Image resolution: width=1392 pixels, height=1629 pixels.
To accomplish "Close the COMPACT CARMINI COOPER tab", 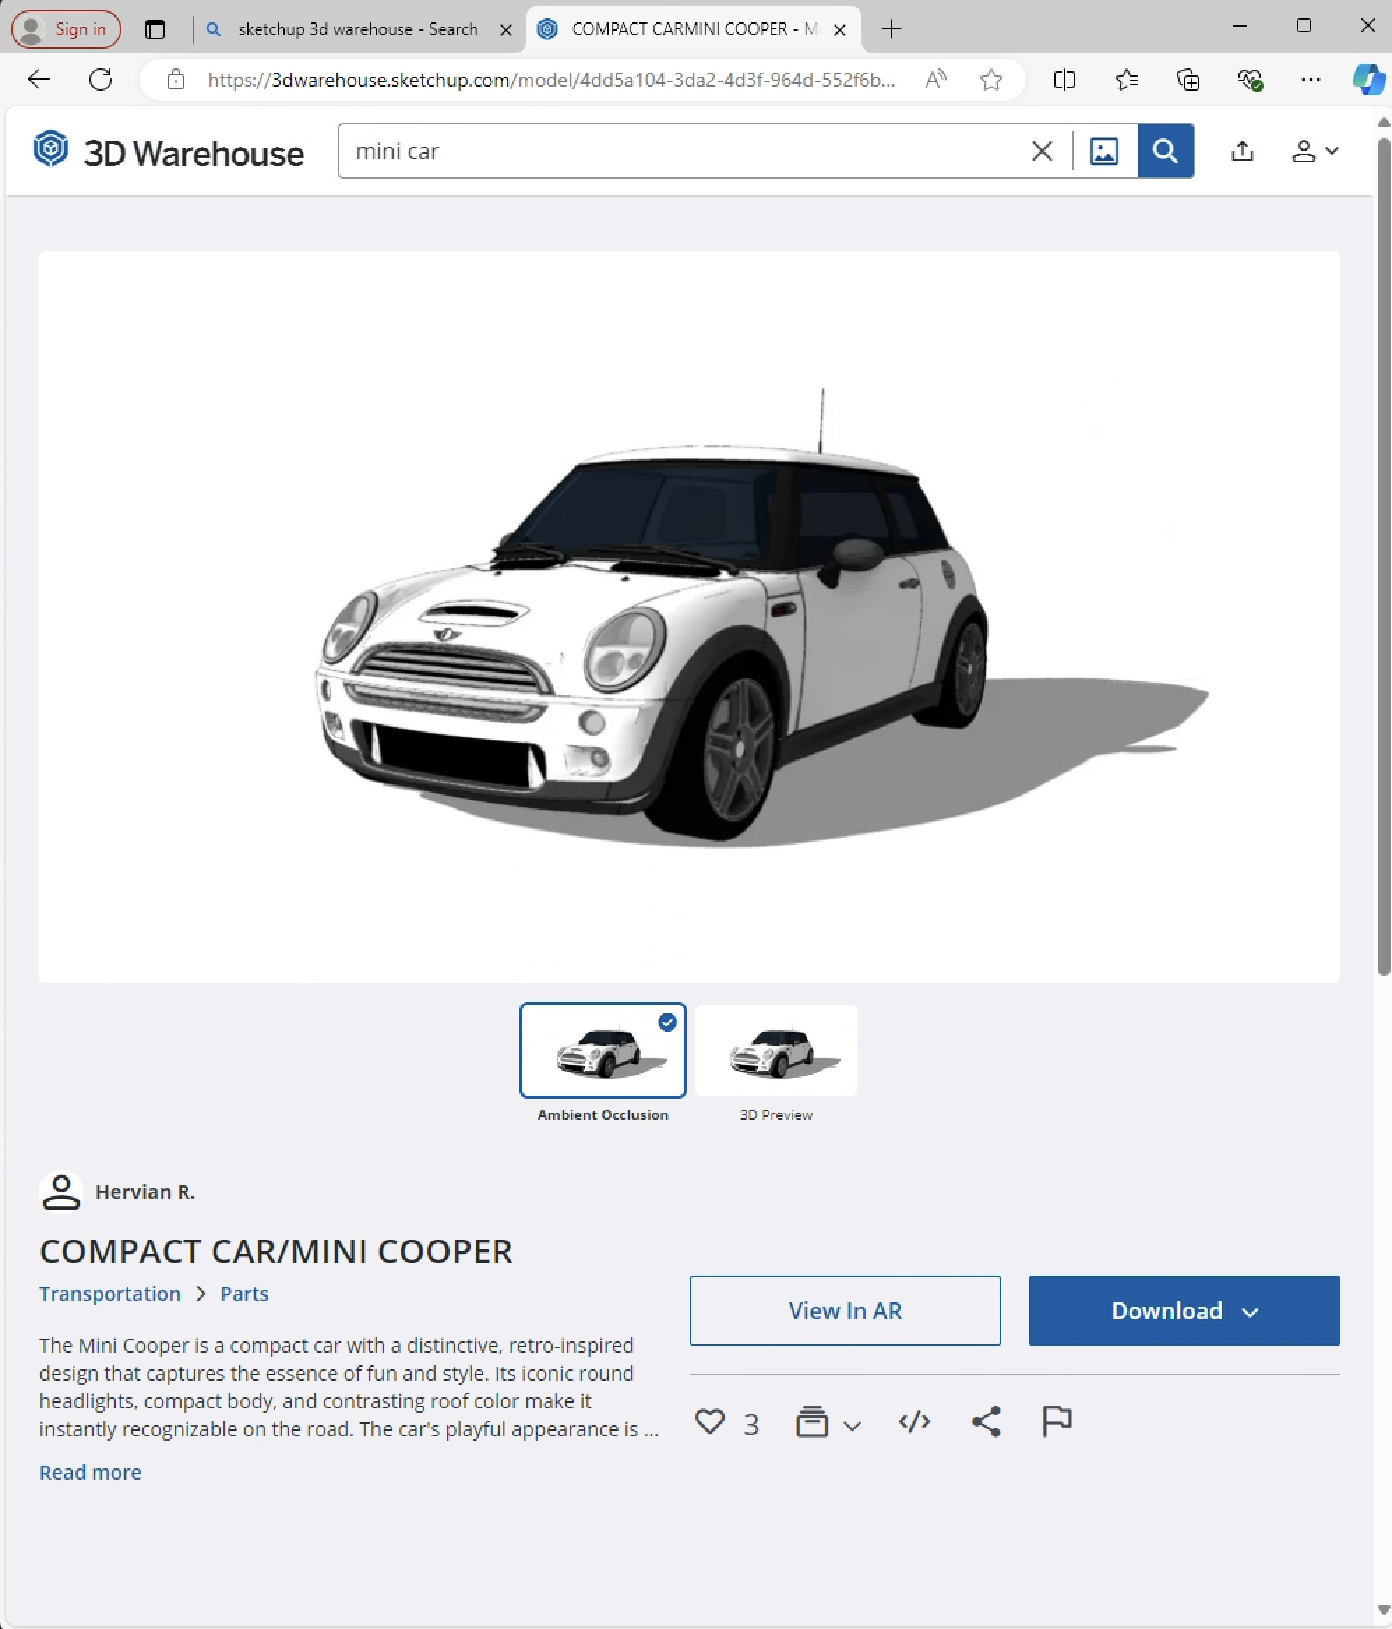I will pos(839,30).
